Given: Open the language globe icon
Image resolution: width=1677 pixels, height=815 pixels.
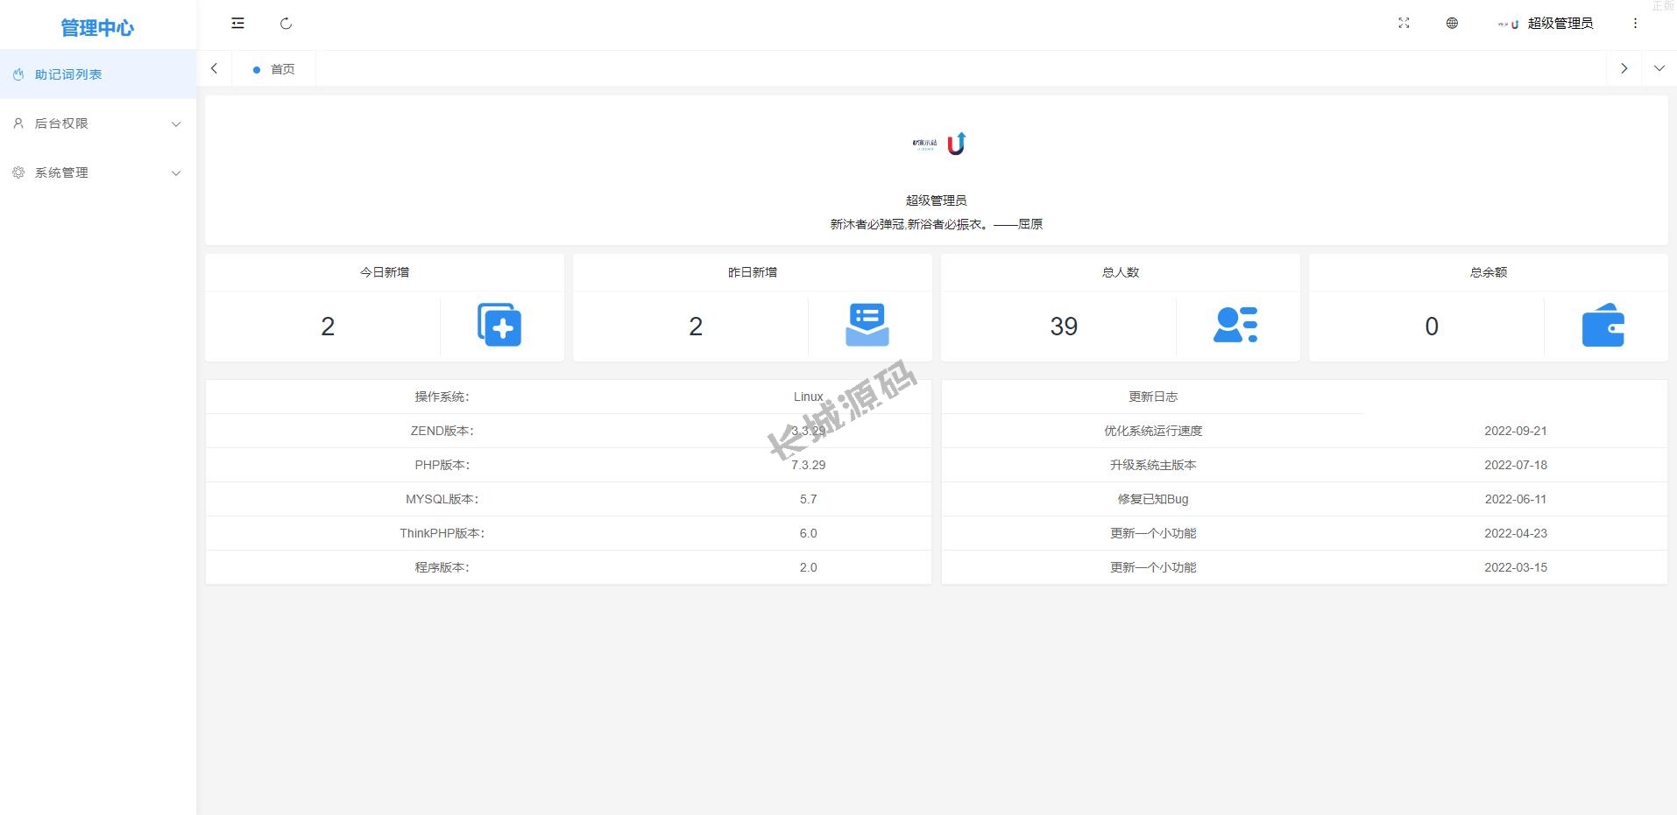Looking at the screenshot, I should [1452, 24].
